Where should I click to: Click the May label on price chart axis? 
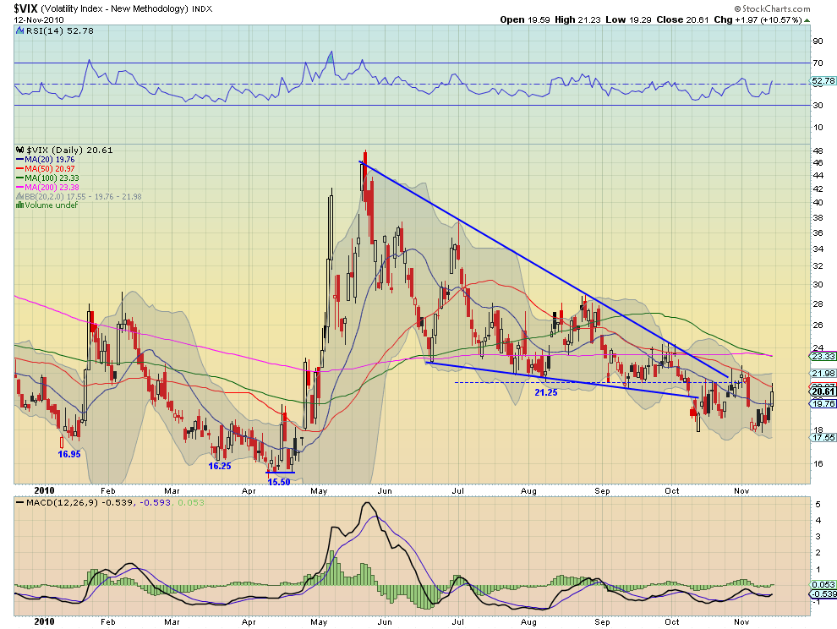click(319, 490)
